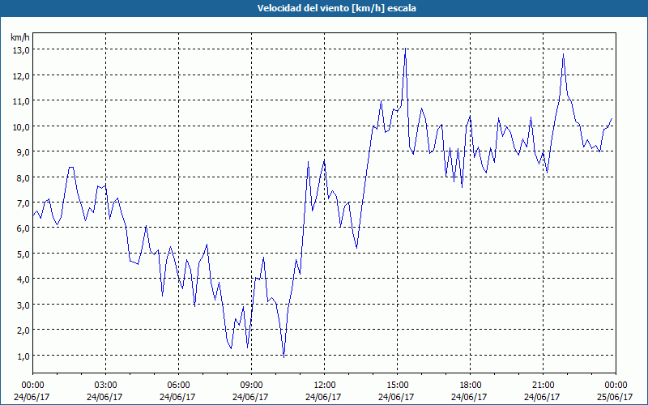Click the 15:00 time label

397,386
